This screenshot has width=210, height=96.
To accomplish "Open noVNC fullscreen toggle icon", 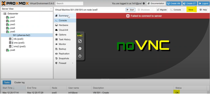I will tap(80, 41).
